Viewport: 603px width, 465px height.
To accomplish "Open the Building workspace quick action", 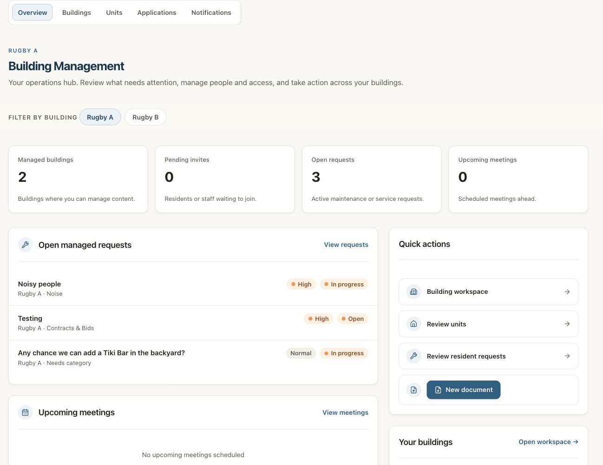I will (489, 292).
